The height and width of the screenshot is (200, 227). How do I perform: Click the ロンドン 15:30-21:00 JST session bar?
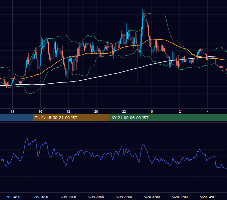coord(71,118)
